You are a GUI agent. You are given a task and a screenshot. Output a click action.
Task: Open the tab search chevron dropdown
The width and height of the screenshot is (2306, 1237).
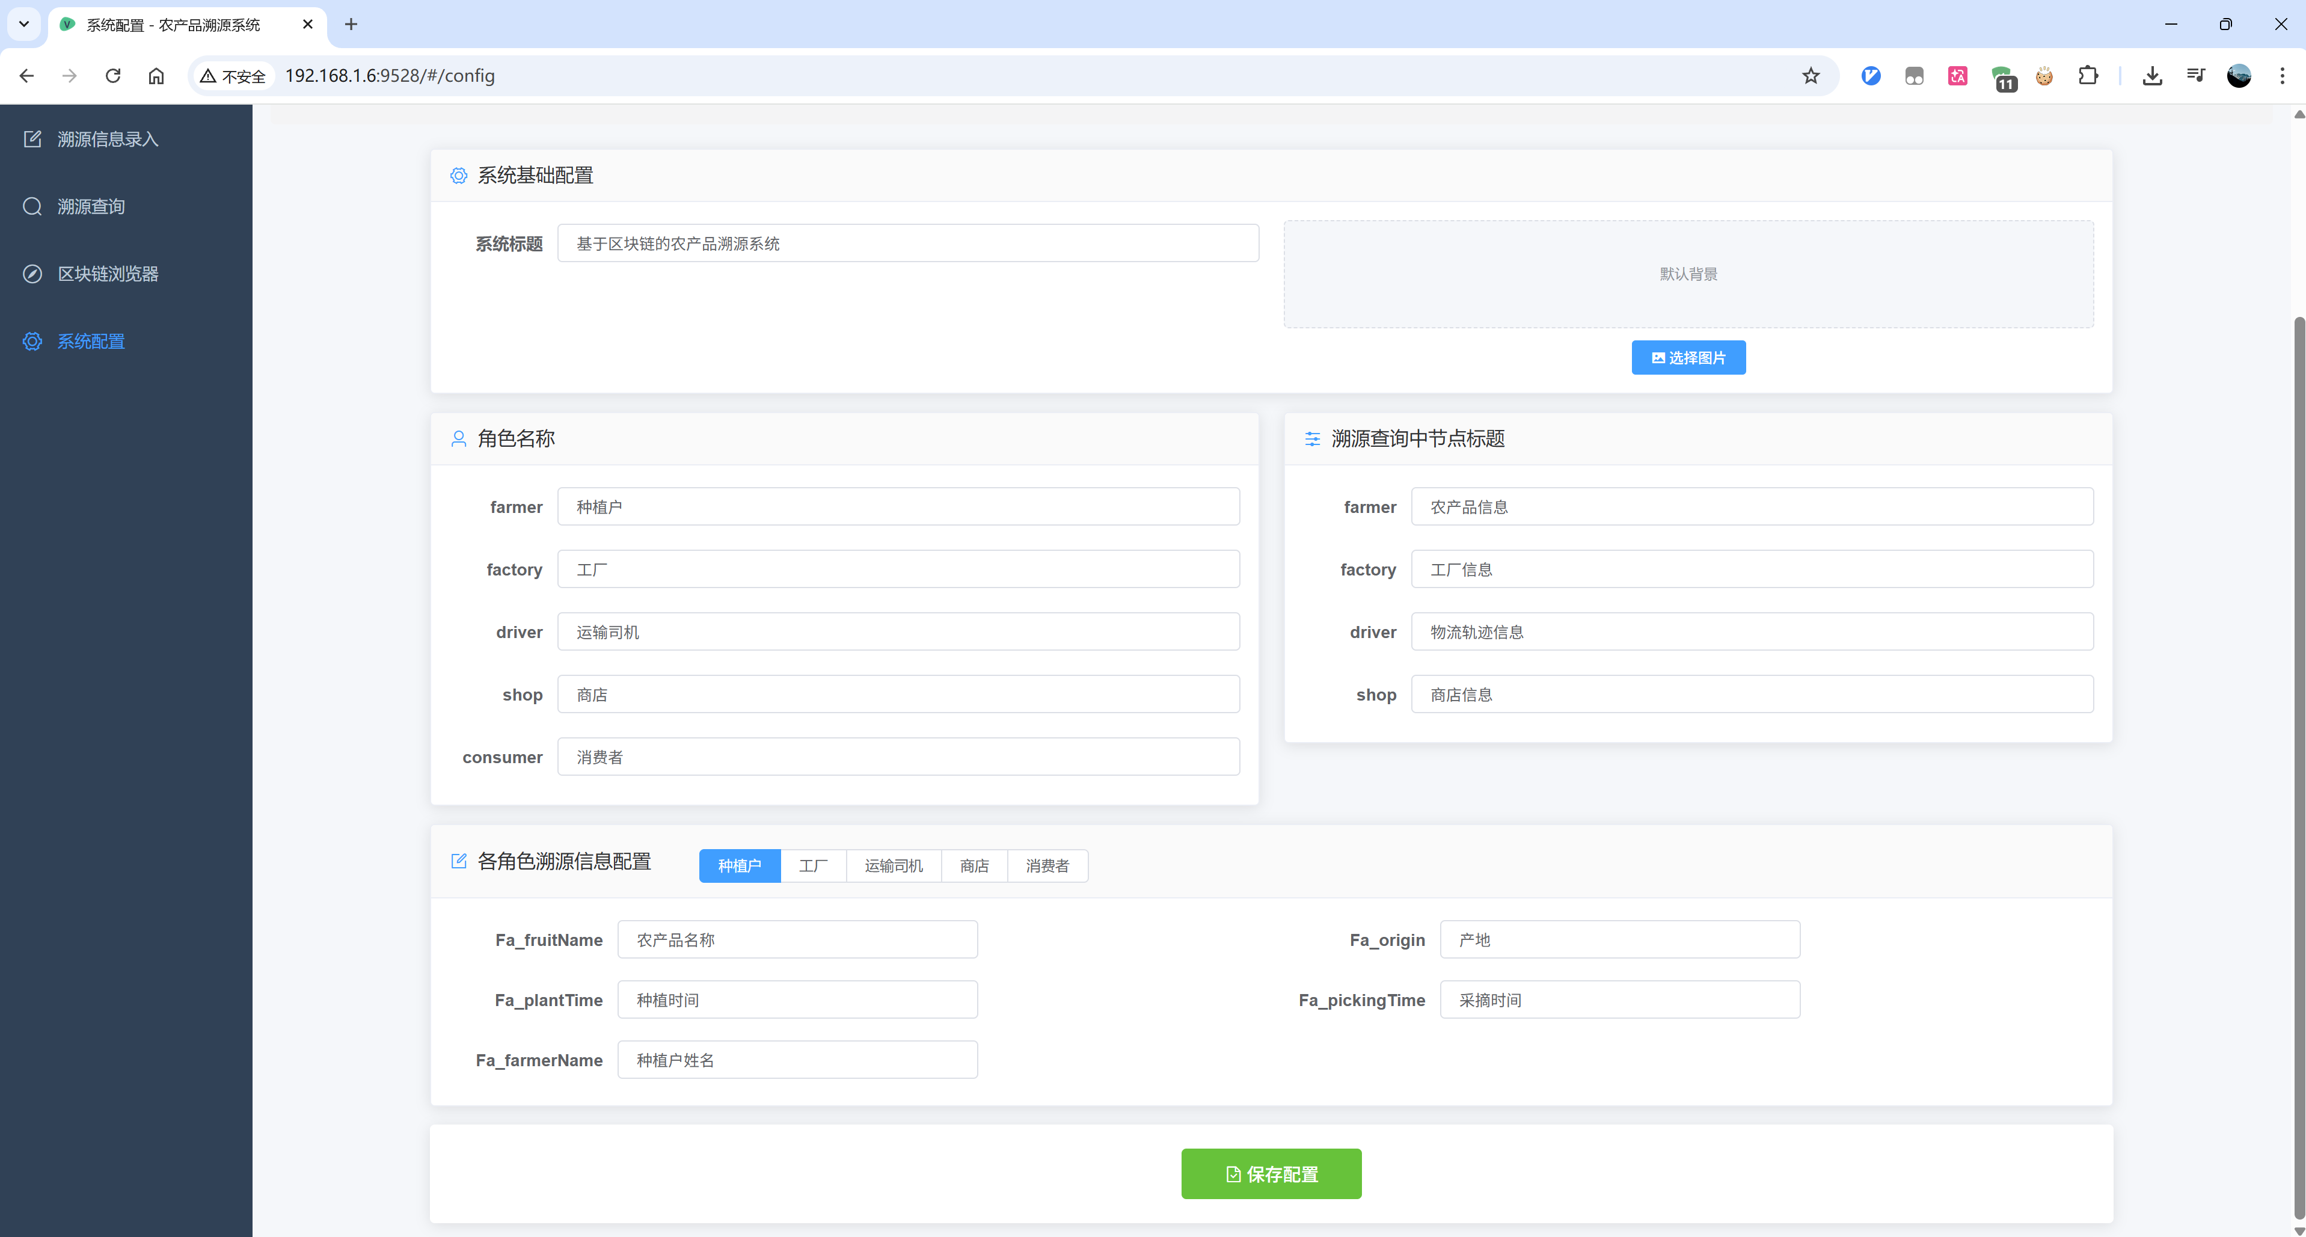(24, 24)
